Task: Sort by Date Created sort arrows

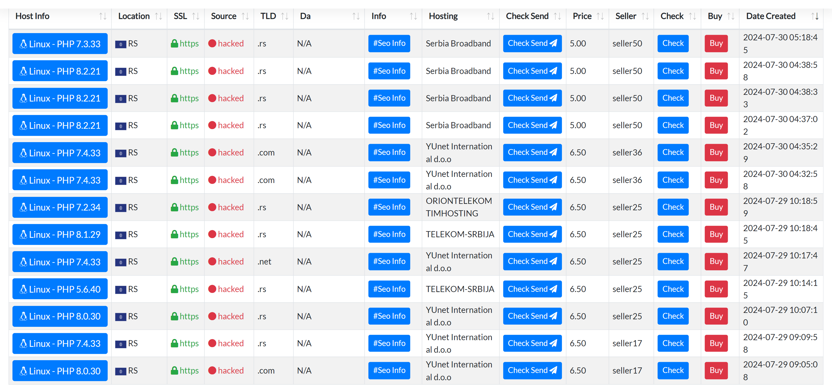Action: (815, 16)
